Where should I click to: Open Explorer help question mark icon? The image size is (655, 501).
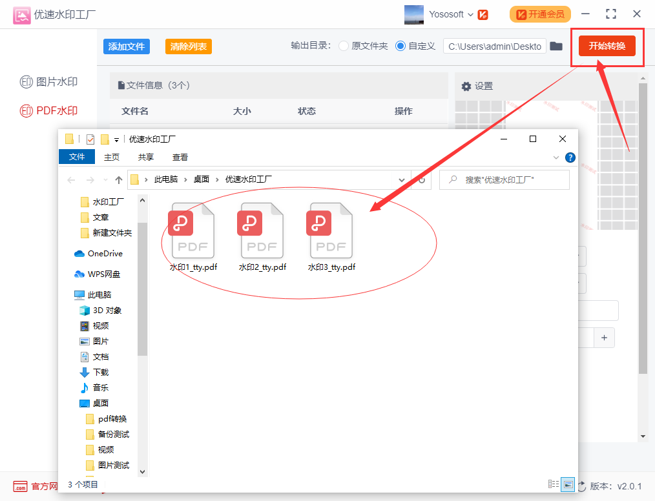[570, 158]
